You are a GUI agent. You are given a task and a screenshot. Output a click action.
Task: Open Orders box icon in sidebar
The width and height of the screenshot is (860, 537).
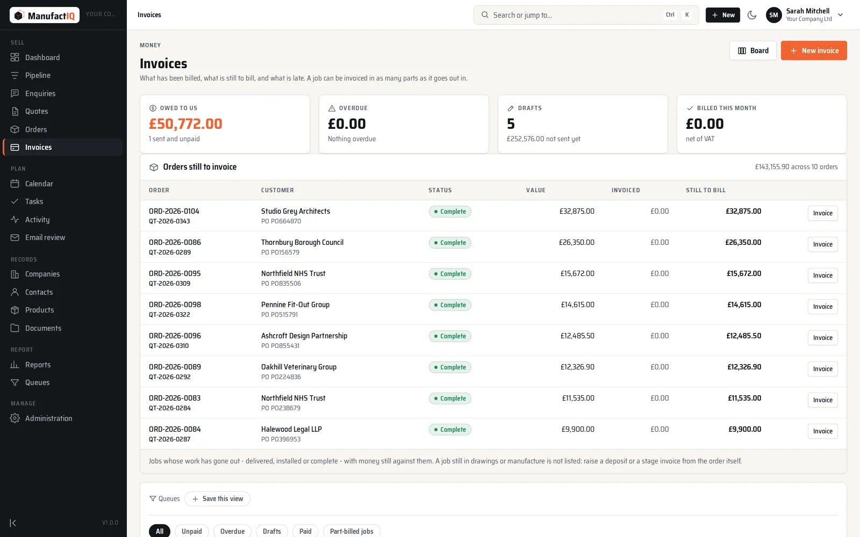(15, 129)
